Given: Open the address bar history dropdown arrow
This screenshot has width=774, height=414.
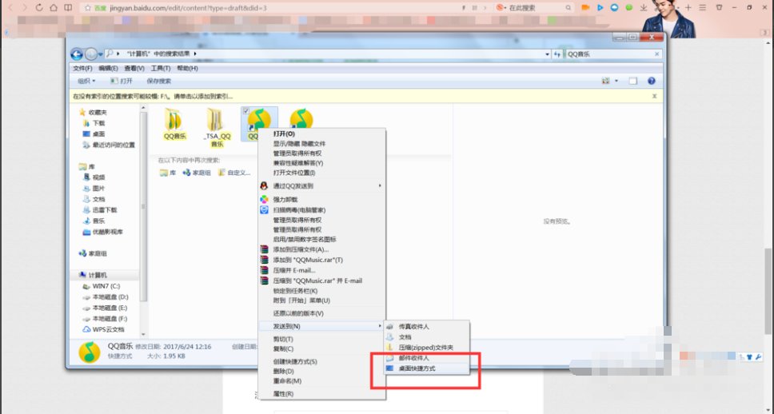Looking at the screenshot, I should click(x=547, y=54).
